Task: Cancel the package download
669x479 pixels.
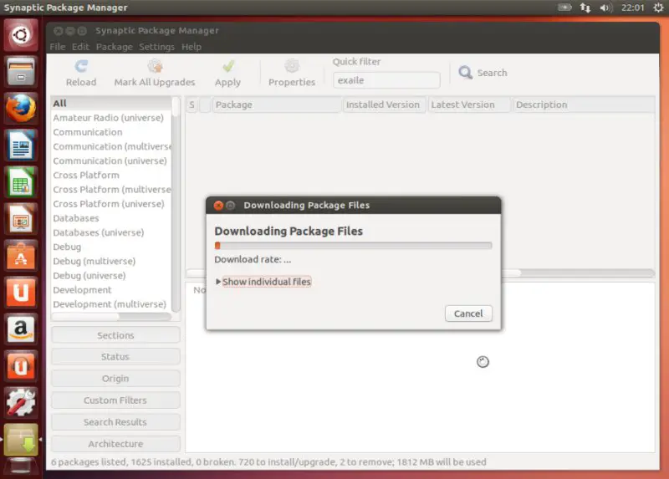Action: point(468,313)
